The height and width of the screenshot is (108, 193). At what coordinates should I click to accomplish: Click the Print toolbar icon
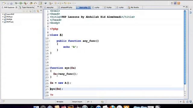11,3
